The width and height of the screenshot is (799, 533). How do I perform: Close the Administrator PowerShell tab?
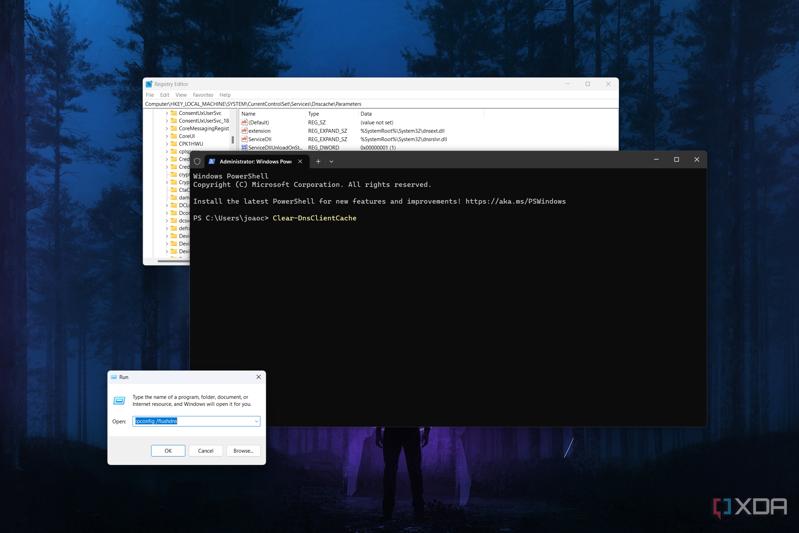(x=300, y=161)
